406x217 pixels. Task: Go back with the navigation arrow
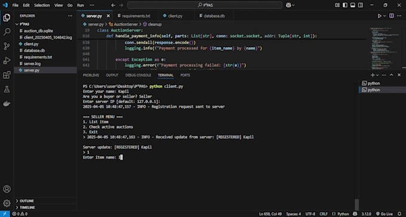(x=113, y=5)
